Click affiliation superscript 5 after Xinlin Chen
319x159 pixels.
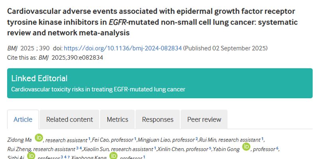coord(210,148)
